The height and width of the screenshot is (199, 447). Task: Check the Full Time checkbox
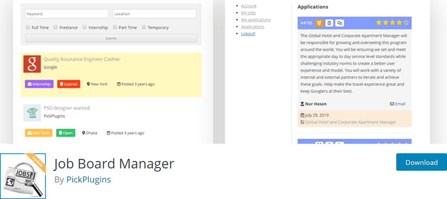point(28,27)
